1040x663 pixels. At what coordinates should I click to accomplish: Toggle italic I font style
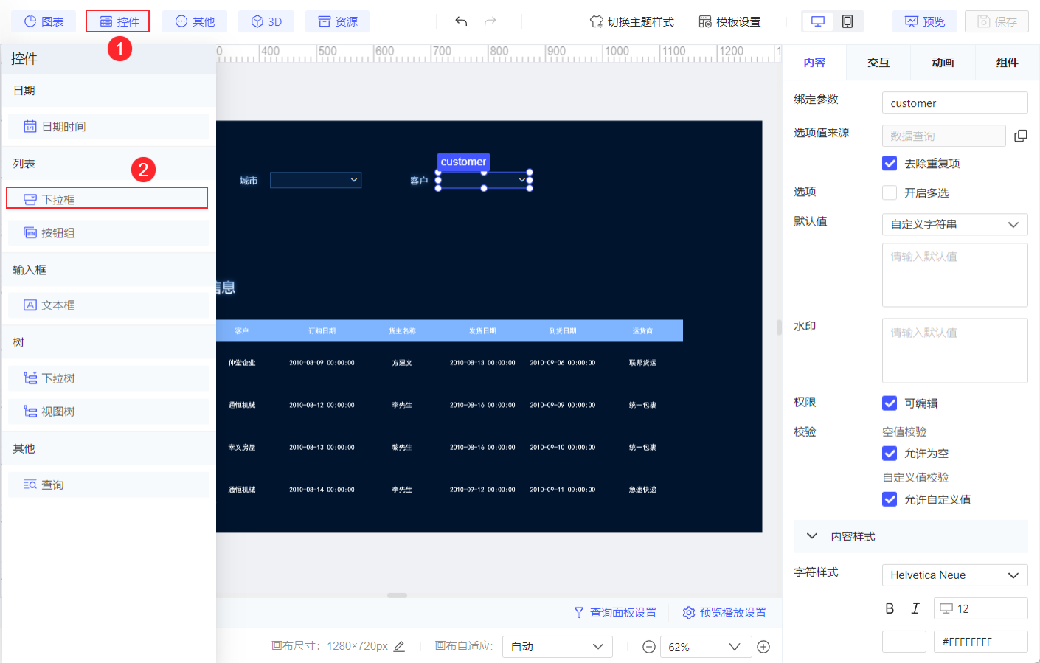coord(915,608)
